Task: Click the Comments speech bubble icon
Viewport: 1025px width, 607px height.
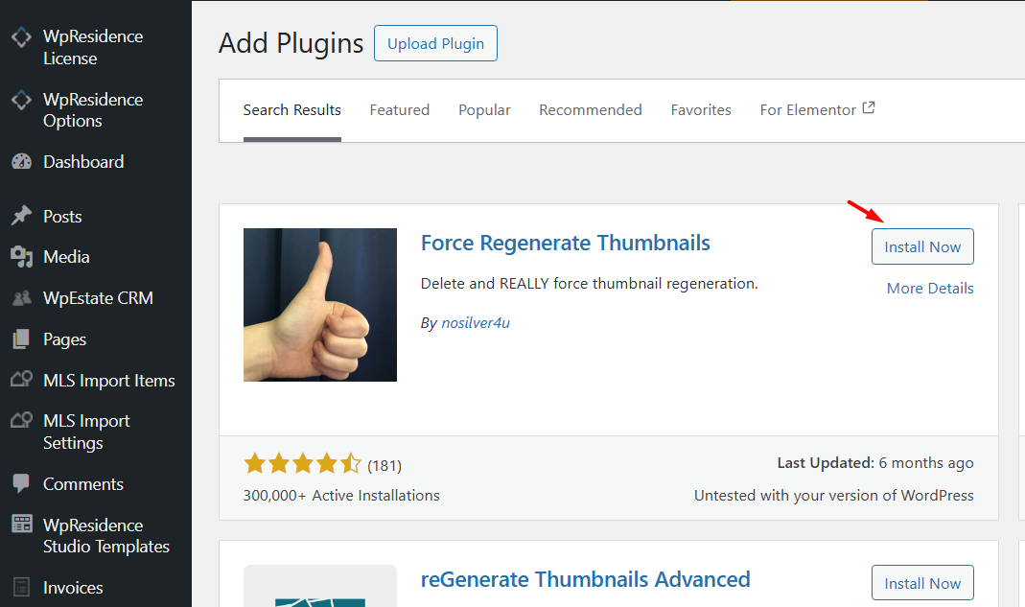Action: (21, 484)
